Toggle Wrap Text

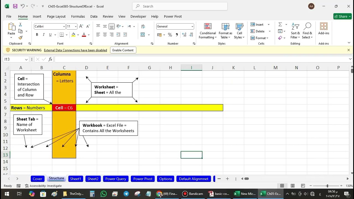(x=143, y=26)
